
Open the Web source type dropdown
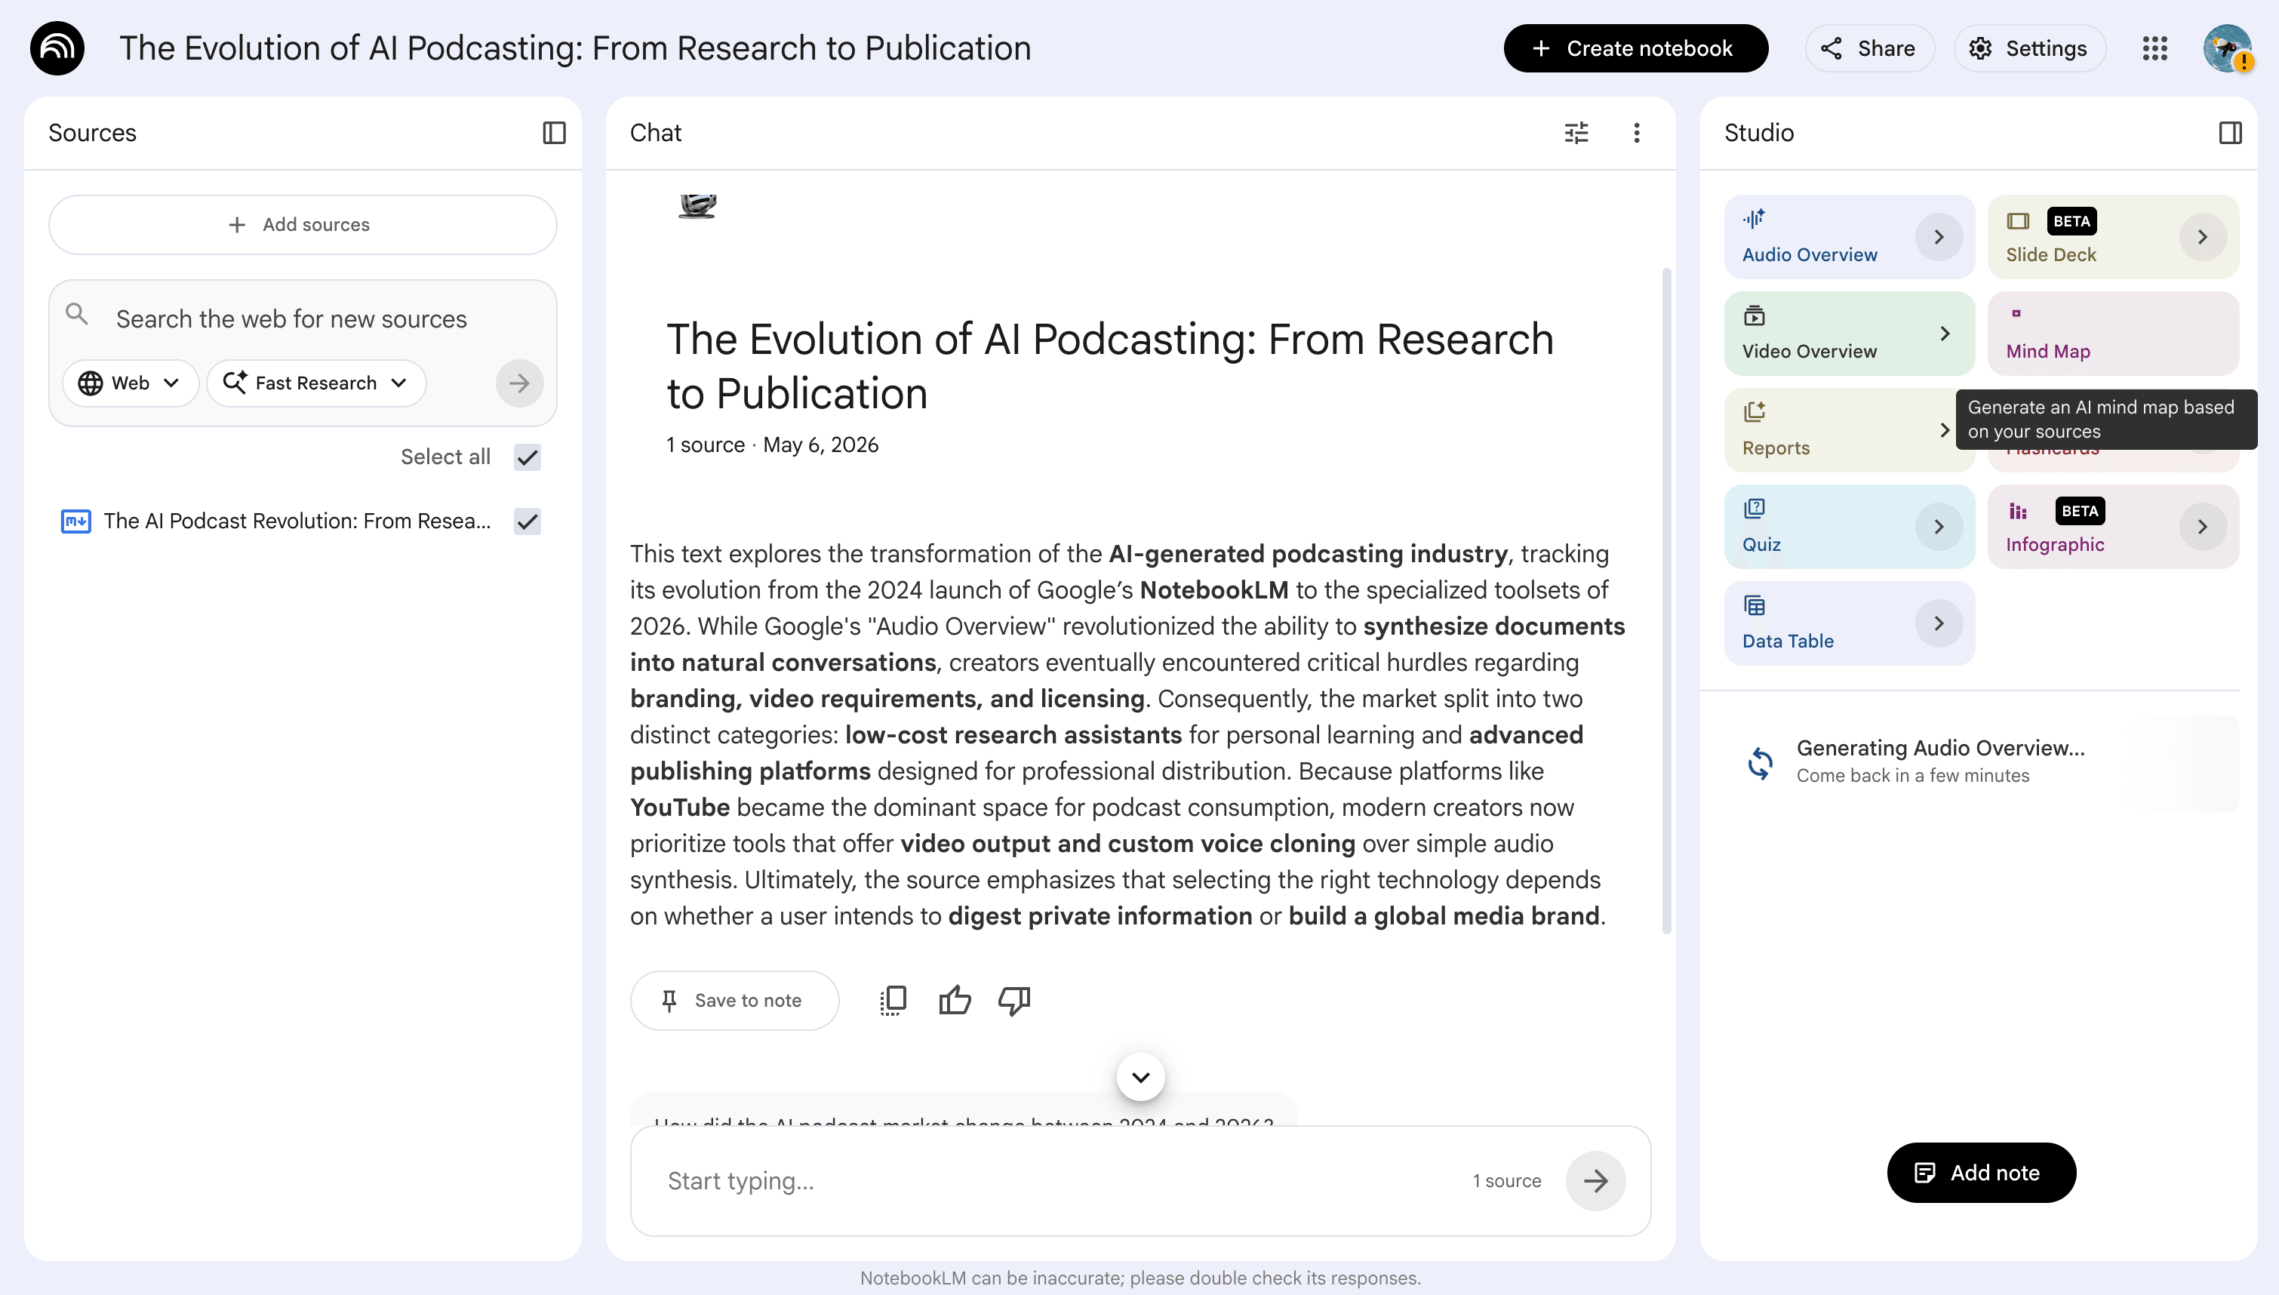point(130,383)
